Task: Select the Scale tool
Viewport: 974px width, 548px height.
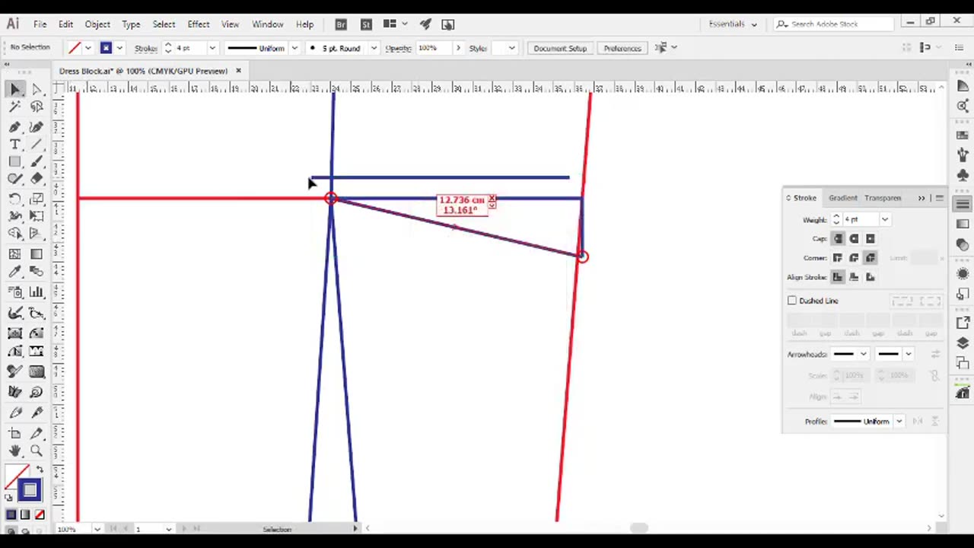Action: click(37, 199)
